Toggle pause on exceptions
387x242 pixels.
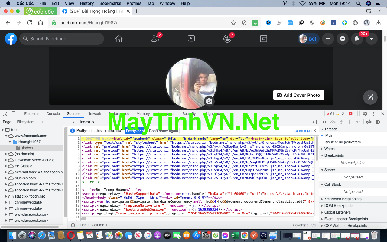pos(378,122)
